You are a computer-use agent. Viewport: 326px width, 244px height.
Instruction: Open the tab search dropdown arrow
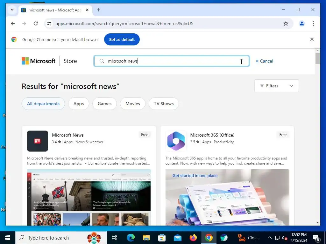12,10
